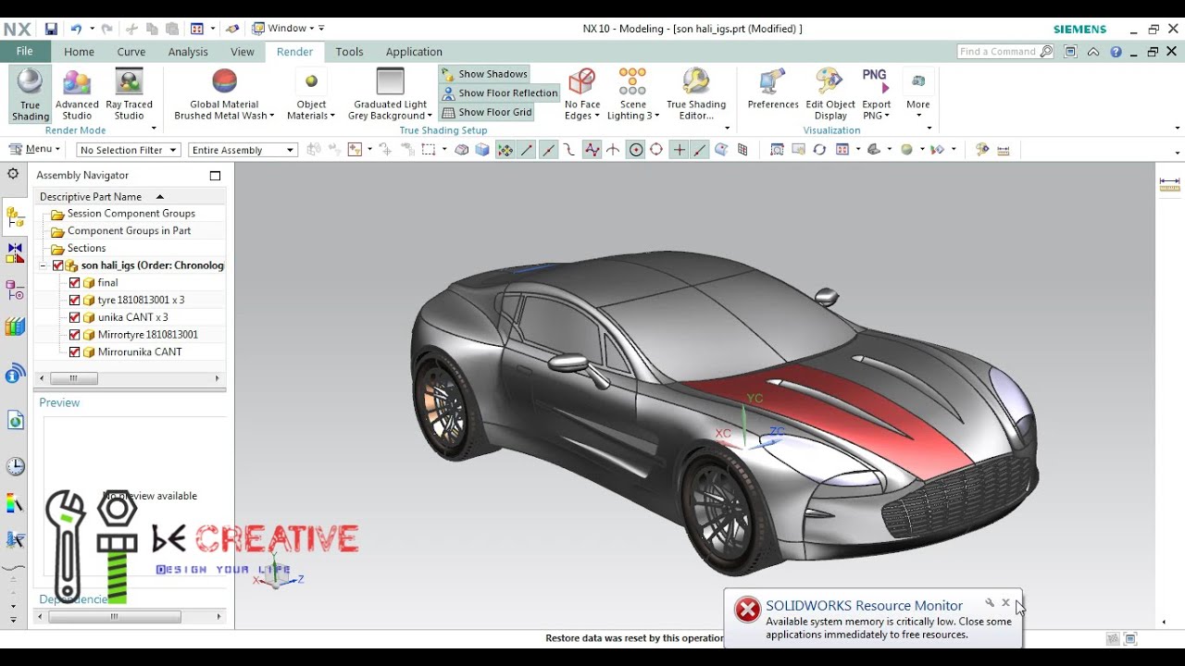The image size is (1185, 666).
Task: Open the Resource Bar settings gear icon
Action: [x=13, y=174]
